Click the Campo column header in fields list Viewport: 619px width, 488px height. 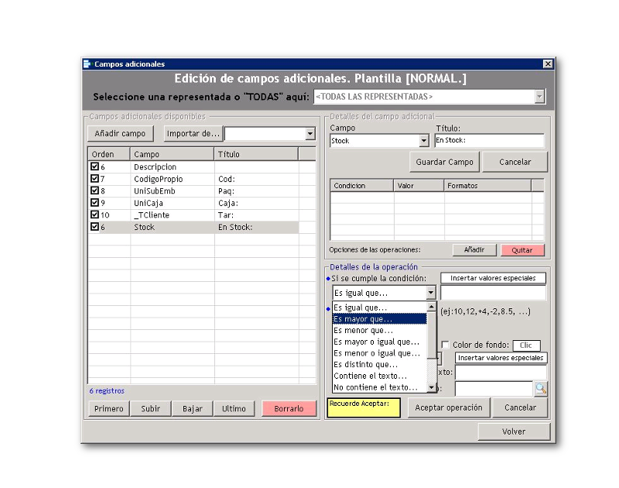coord(172,154)
